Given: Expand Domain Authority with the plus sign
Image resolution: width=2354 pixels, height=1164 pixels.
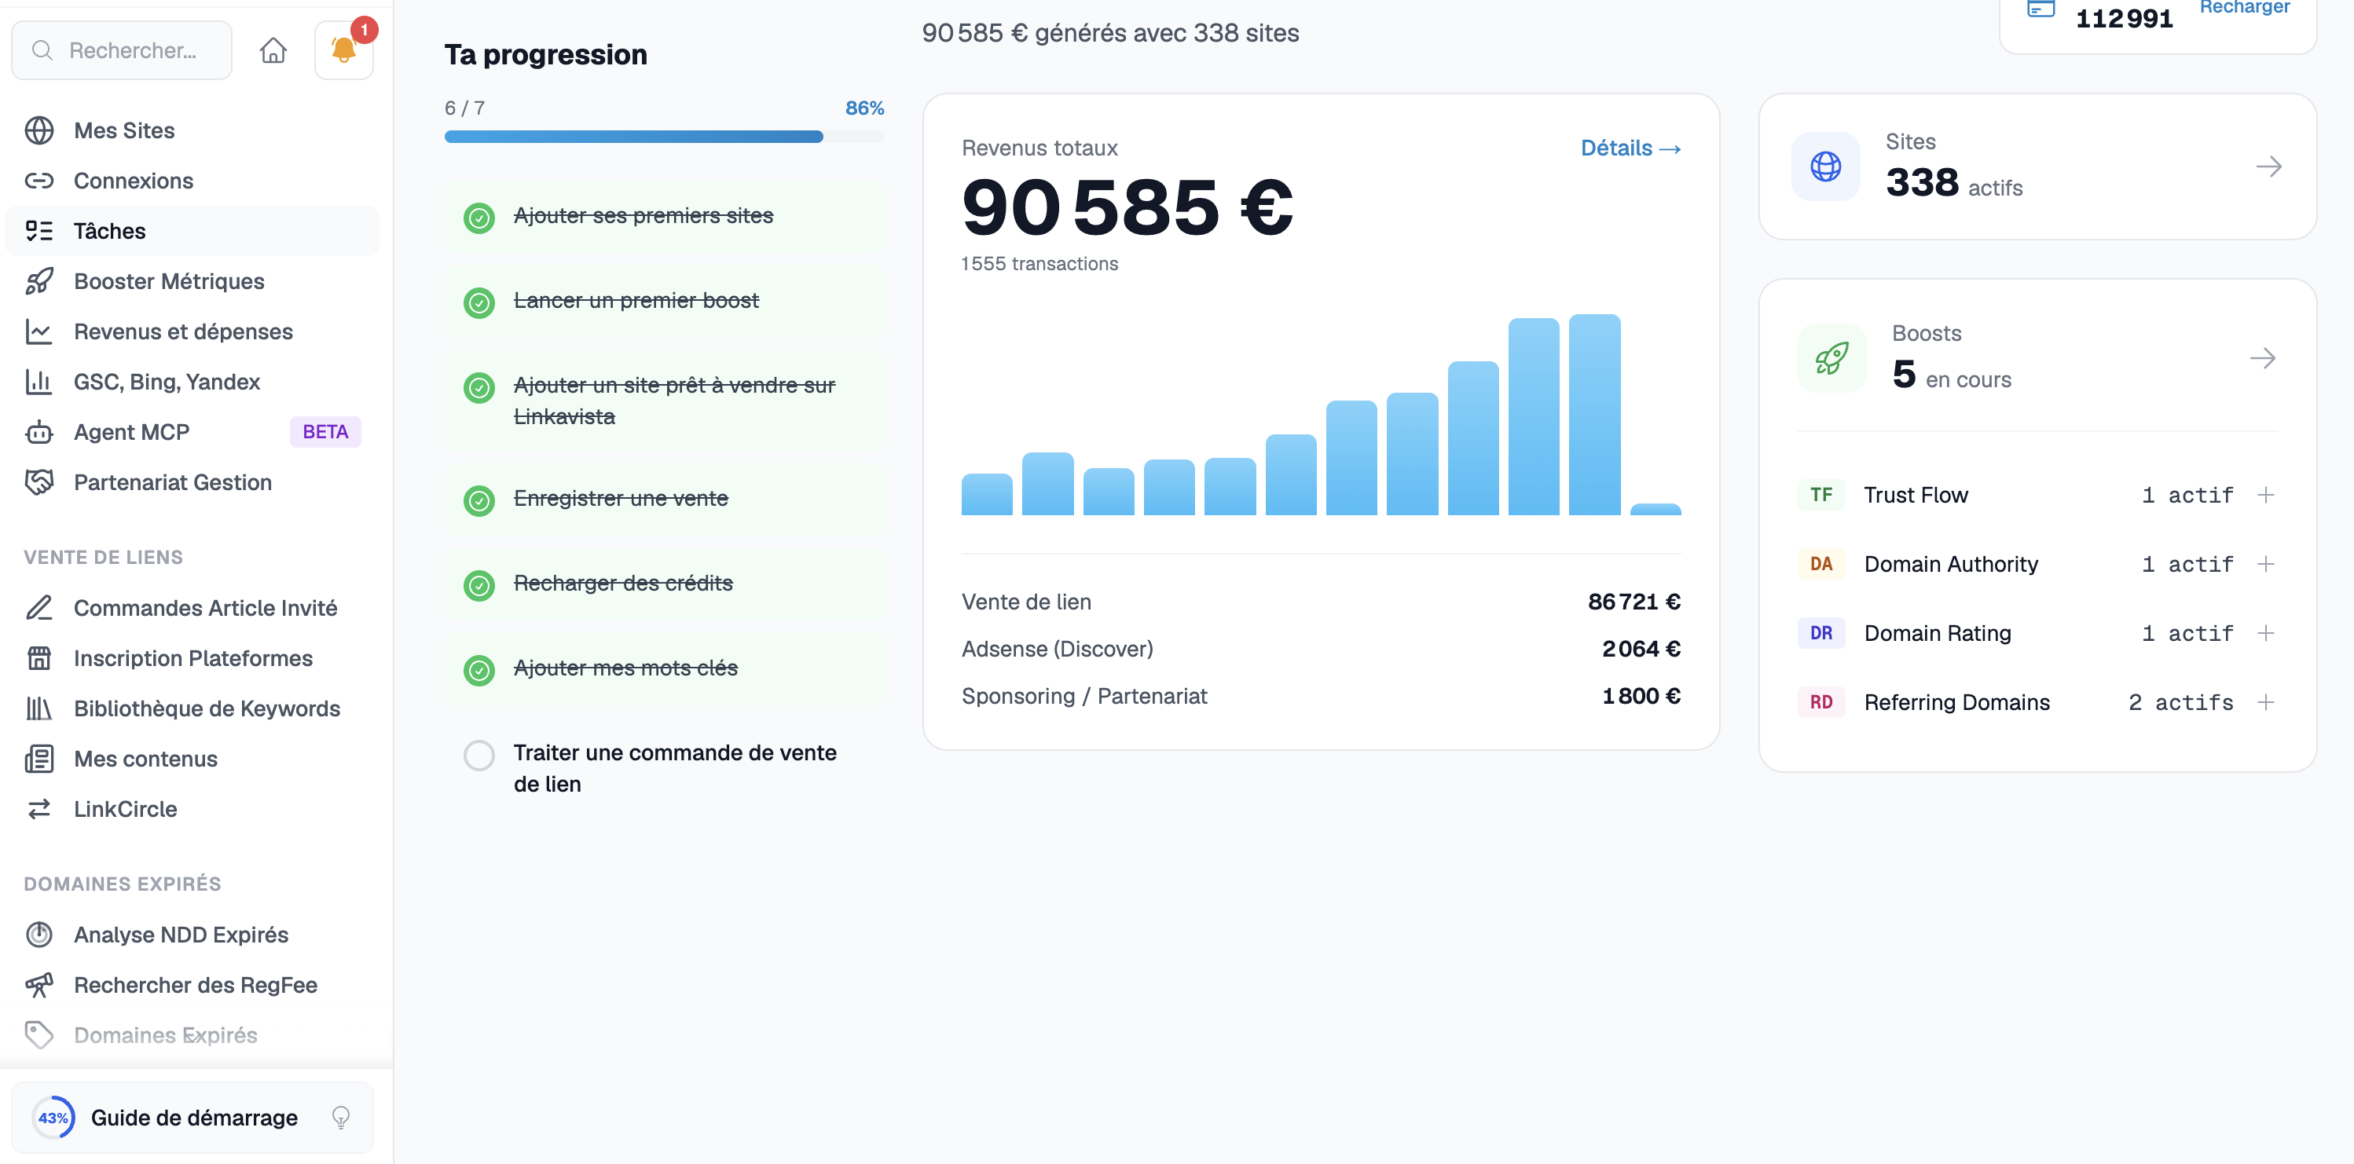Looking at the screenshot, I should click(2265, 565).
